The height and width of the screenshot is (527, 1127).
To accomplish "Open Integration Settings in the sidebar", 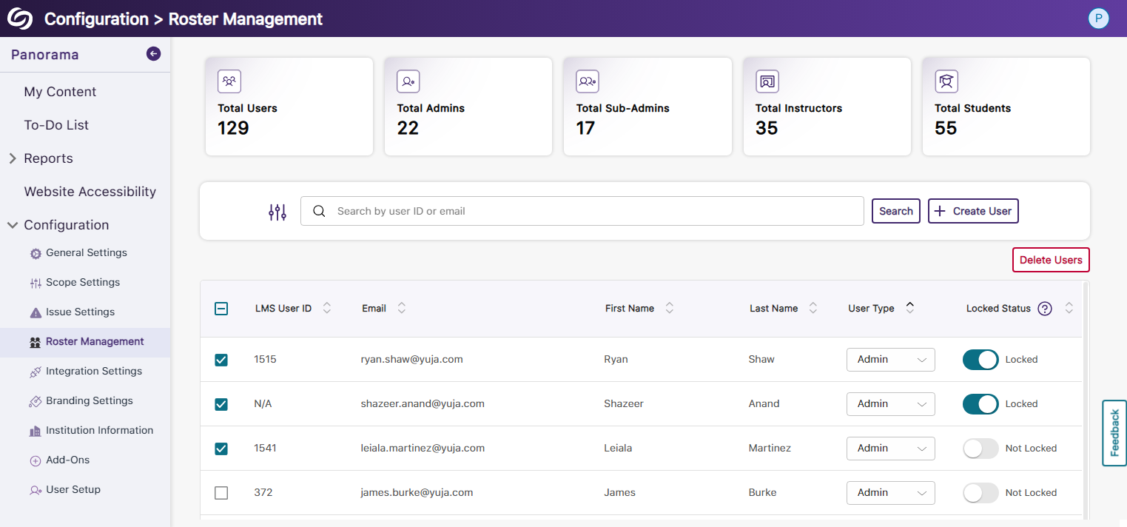I will pyautogui.click(x=93, y=371).
